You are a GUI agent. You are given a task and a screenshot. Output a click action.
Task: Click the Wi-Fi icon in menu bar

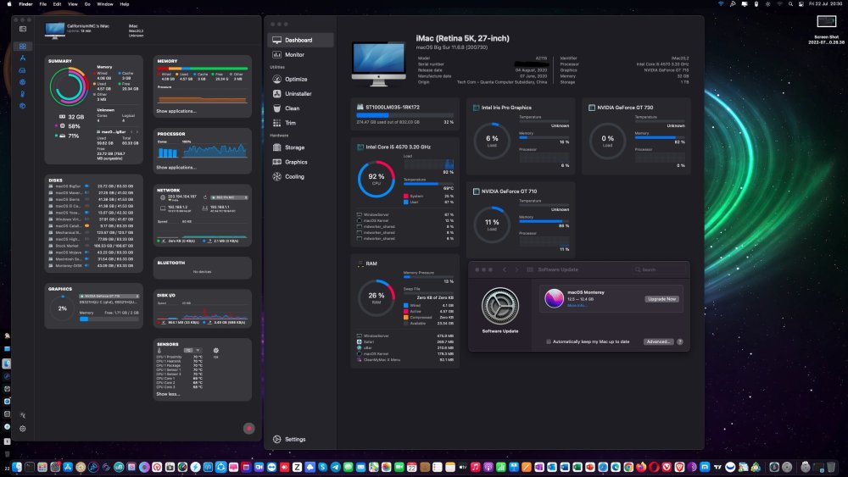(x=721, y=3)
